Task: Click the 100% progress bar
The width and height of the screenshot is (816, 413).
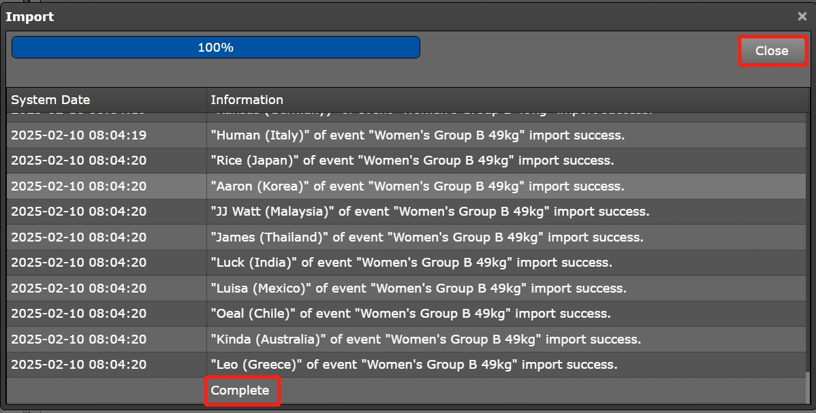Action: point(216,47)
